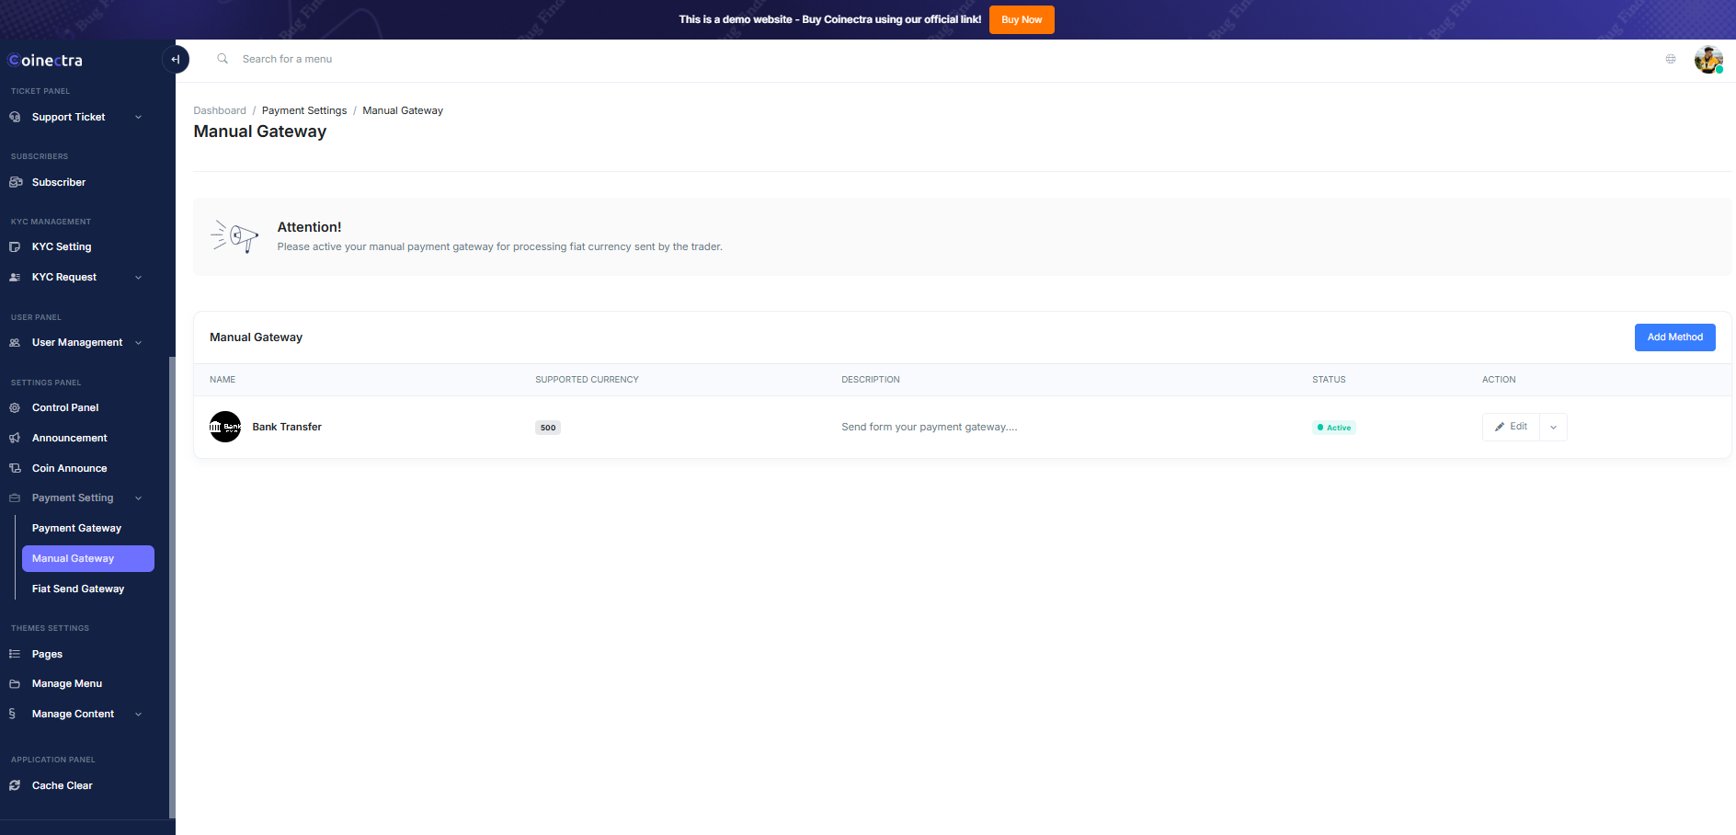The image size is (1736, 835).
Task: Click the Announcement megaphone sidebar icon
Action: (15, 438)
